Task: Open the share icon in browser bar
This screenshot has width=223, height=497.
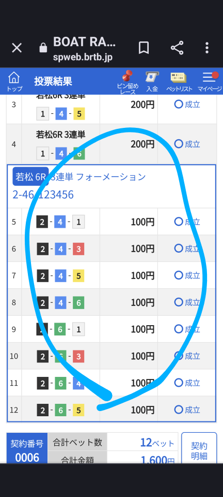Action: point(177,48)
